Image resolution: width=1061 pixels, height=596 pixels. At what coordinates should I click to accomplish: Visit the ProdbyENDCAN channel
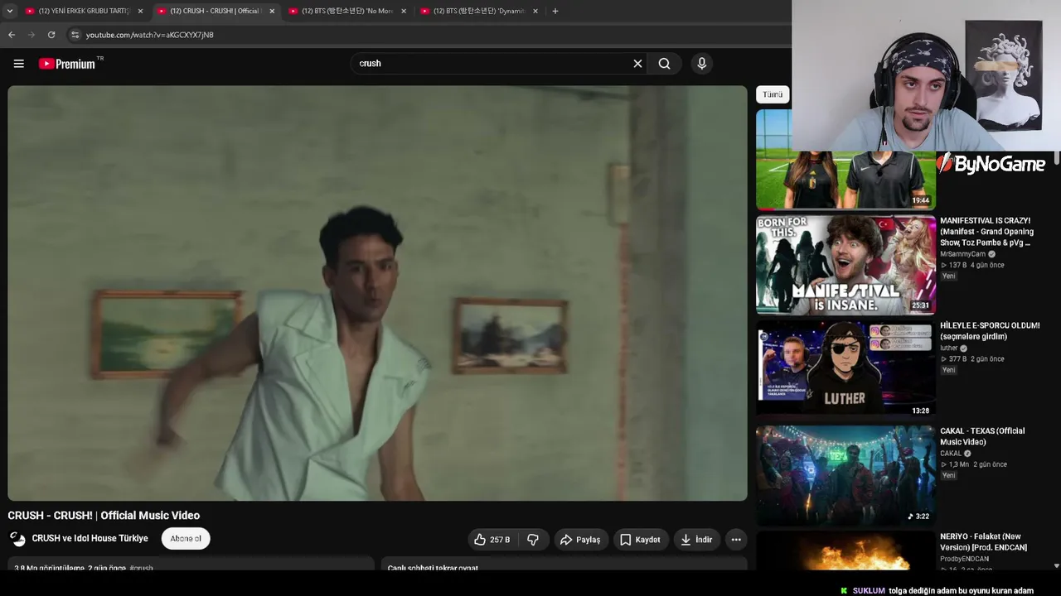(964, 559)
